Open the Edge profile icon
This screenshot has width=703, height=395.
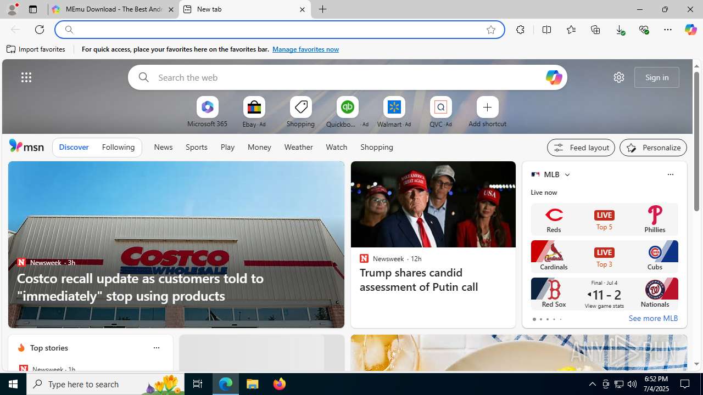12,9
